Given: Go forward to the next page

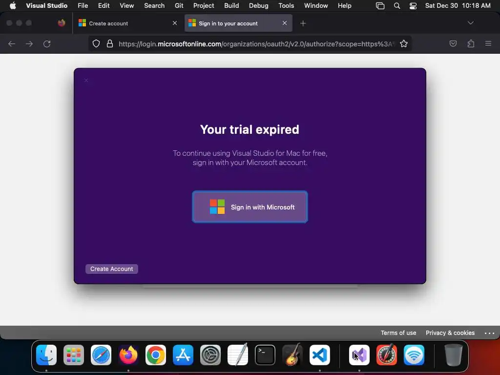Looking at the screenshot, I should pos(29,43).
